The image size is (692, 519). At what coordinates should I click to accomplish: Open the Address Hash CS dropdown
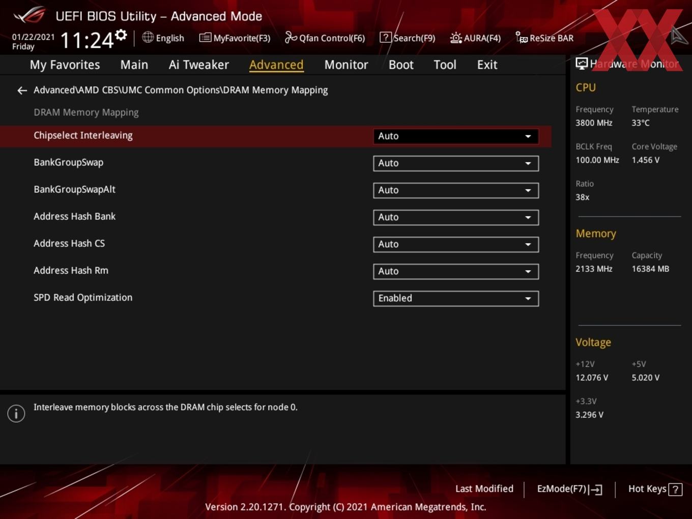[456, 244]
